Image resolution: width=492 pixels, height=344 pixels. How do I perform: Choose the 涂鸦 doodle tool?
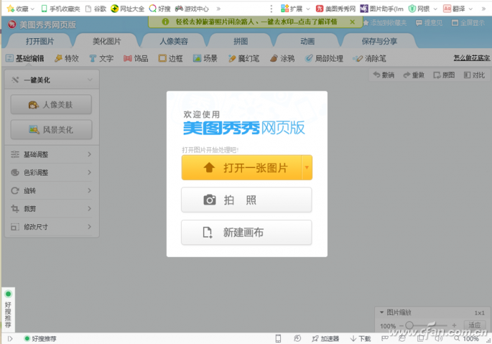coord(282,58)
